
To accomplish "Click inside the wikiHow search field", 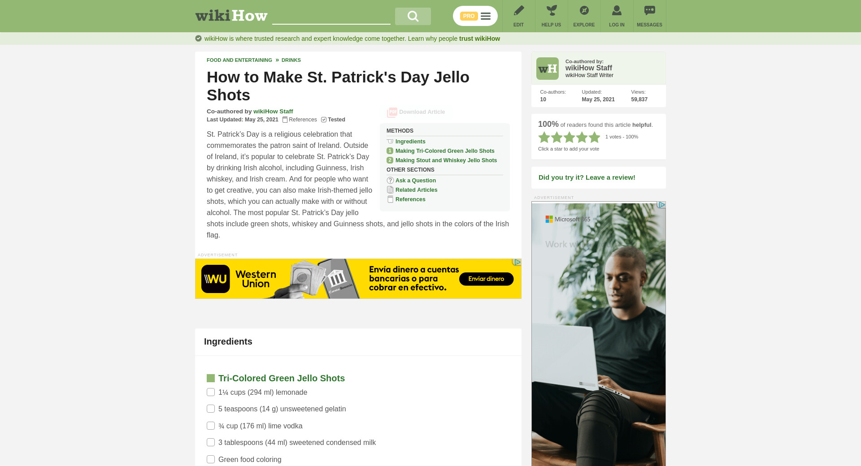I will [x=331, y=17].
